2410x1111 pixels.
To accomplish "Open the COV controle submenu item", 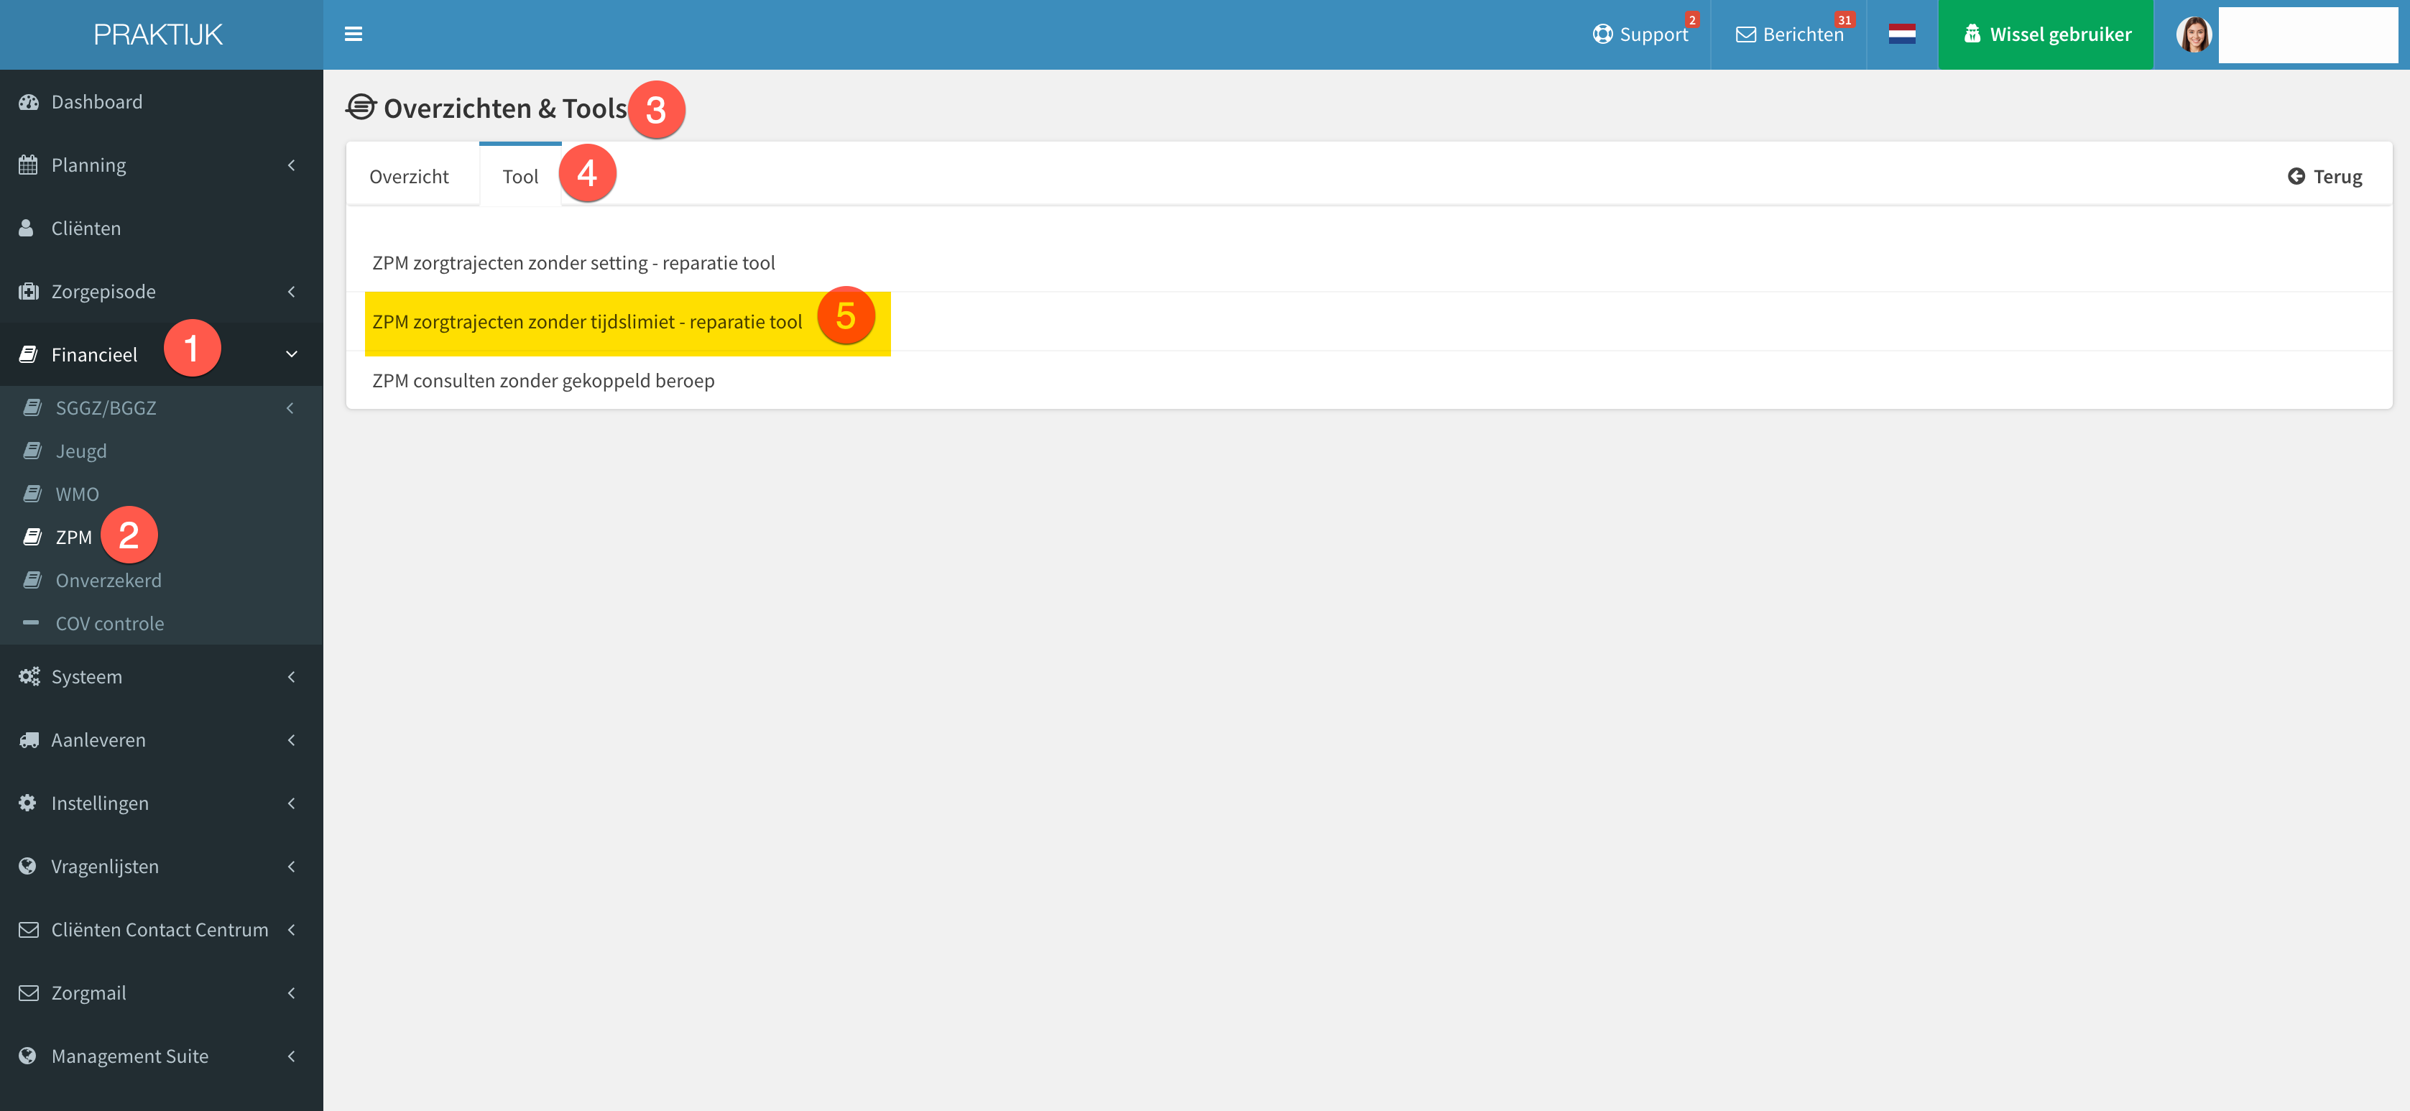I will tap(161, 623).
